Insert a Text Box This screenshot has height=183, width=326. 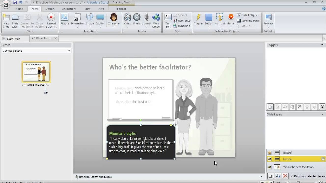[x=168, y=21]
